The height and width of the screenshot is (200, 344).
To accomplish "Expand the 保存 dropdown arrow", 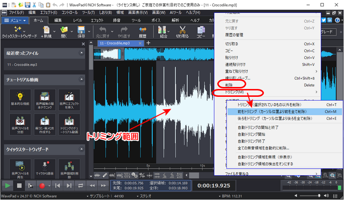I will (x=89, y=31).
